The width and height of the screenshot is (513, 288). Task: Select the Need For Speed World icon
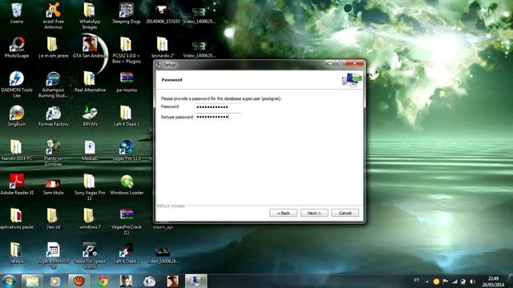[90, 256]
